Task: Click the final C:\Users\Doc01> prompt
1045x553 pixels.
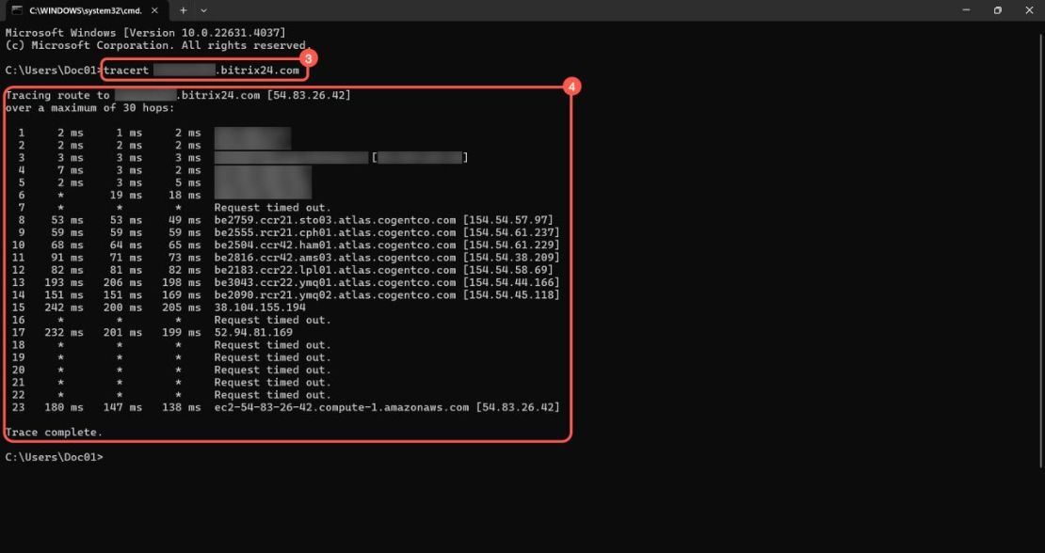Action: [54, 458]
